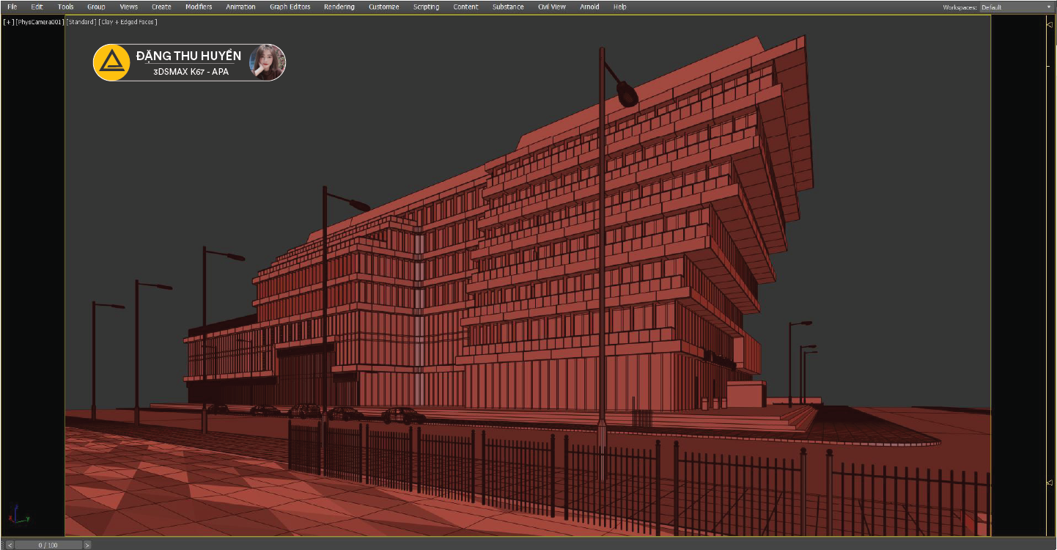Click the lower triangle marker on right edge
Image resolution: width=1057 pixels, height=550 pixels.
coord(1049,483)
